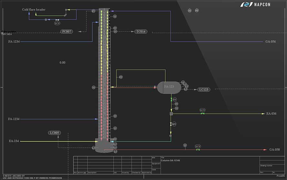Select the TT transmitter on GA-058 line
The width and height of the screenshot is (287, 180).
[x=185, y=145]
